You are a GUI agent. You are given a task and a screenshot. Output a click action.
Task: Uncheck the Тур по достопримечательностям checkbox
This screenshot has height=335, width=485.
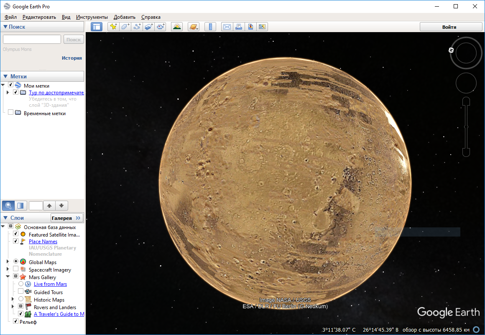click(x=16, y=92)
